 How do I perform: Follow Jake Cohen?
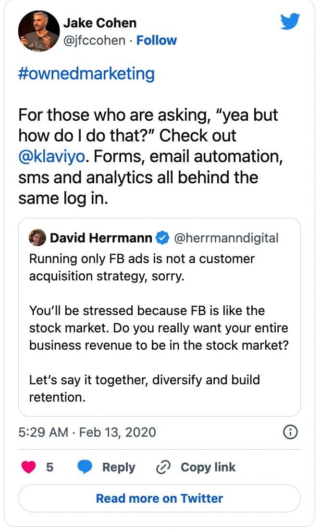[x=157, y=40]
